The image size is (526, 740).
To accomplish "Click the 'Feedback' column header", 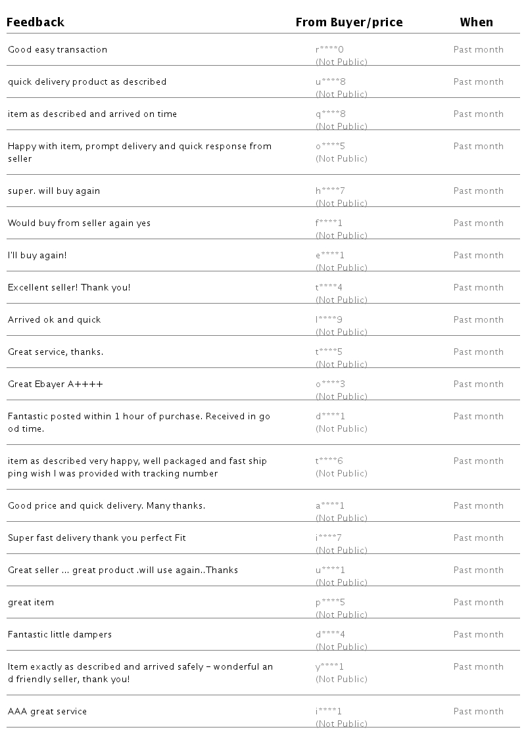I will pos(36,22).
